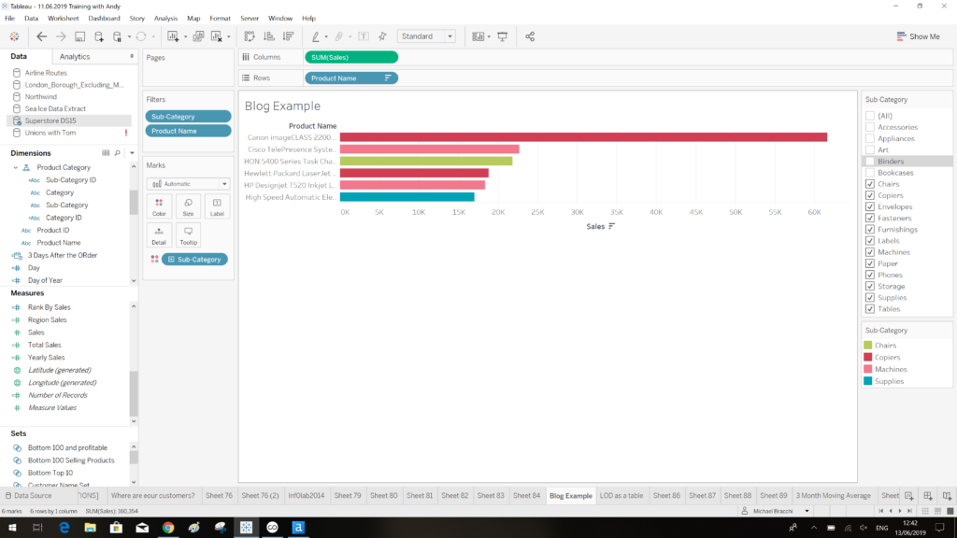Check the Binders filter checkbox
This screenshot has width=957, height=538.
click(x=870, y=161)
